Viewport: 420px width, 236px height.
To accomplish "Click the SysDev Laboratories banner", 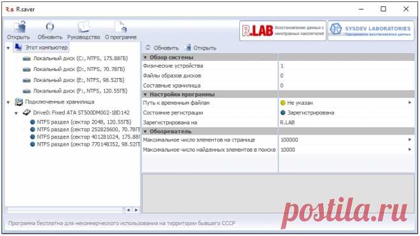I will coord(371,30).
